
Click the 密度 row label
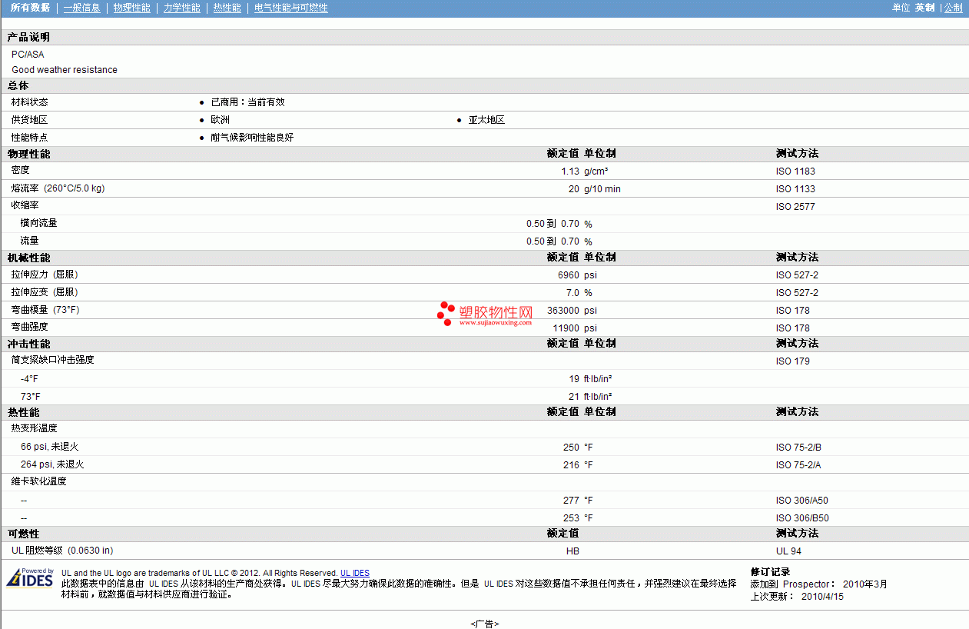20,170
